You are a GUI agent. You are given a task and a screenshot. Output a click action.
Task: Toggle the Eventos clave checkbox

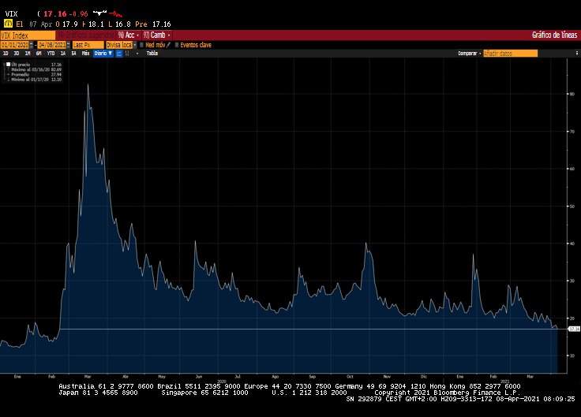(x=177, y=45)
